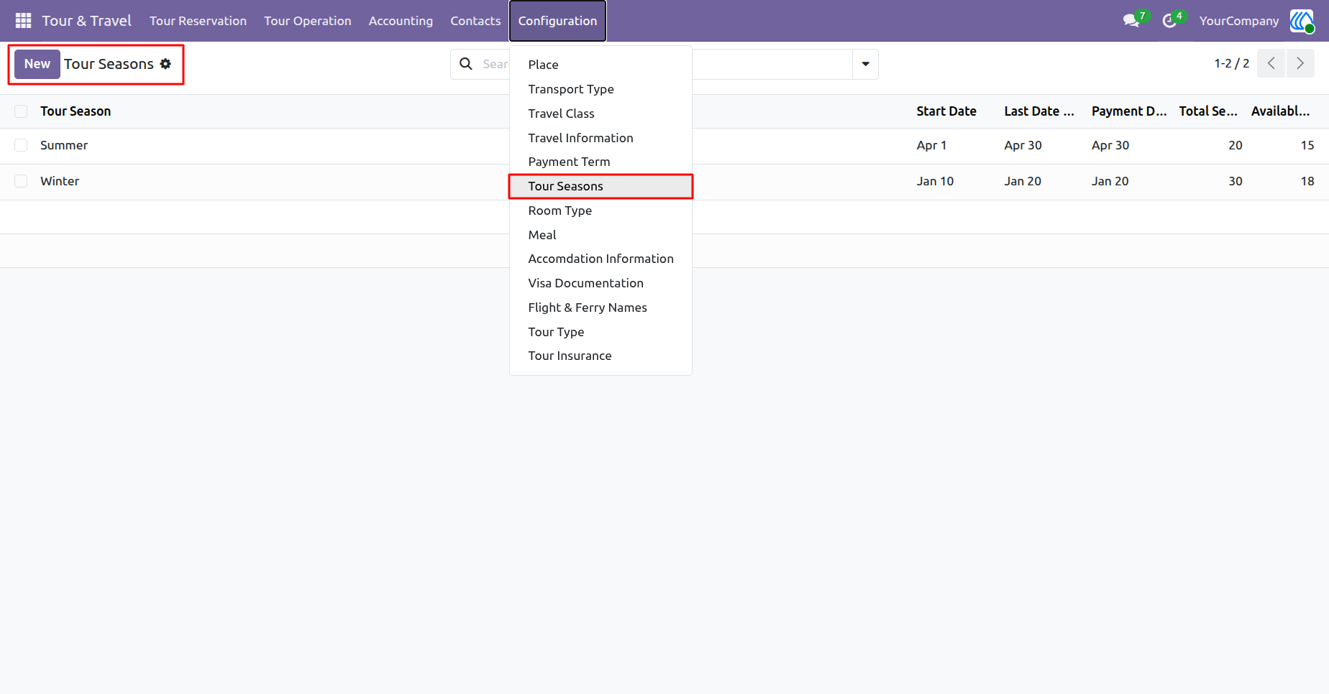Check the Summer row checkbox
Image resolution: width=1329 pixels, height=694 pixels.
(21, 145)
